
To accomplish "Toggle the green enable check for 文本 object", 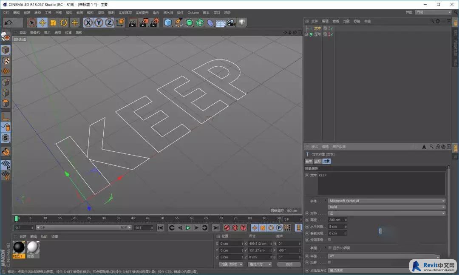I will point(332,28).
